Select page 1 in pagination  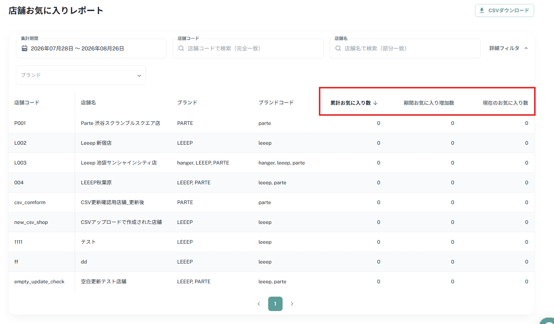tap(275, 304)
